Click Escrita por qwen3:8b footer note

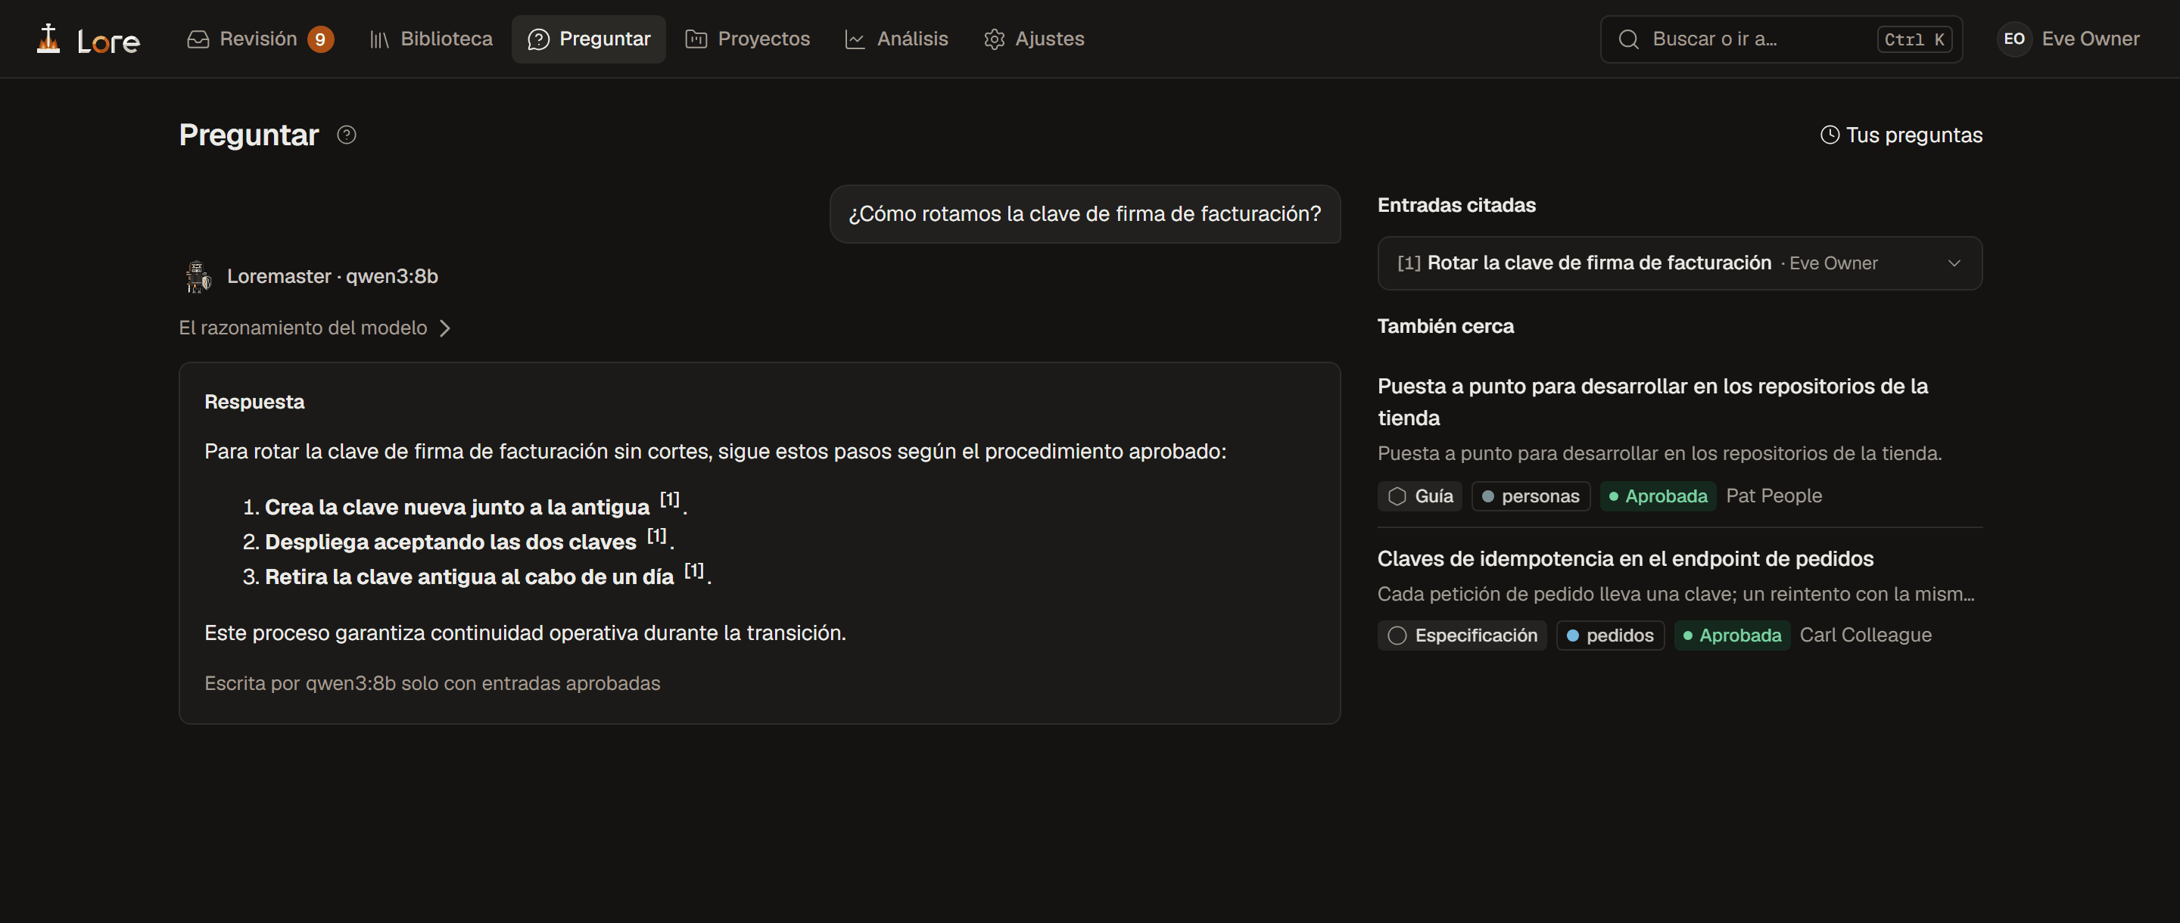point(432,682)
